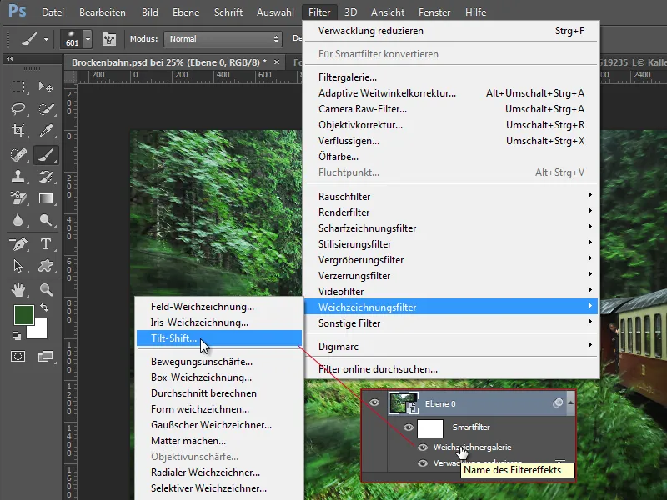Hide the Smartfilter mask visibility
The image size is (667, 500).
point(409,427)
